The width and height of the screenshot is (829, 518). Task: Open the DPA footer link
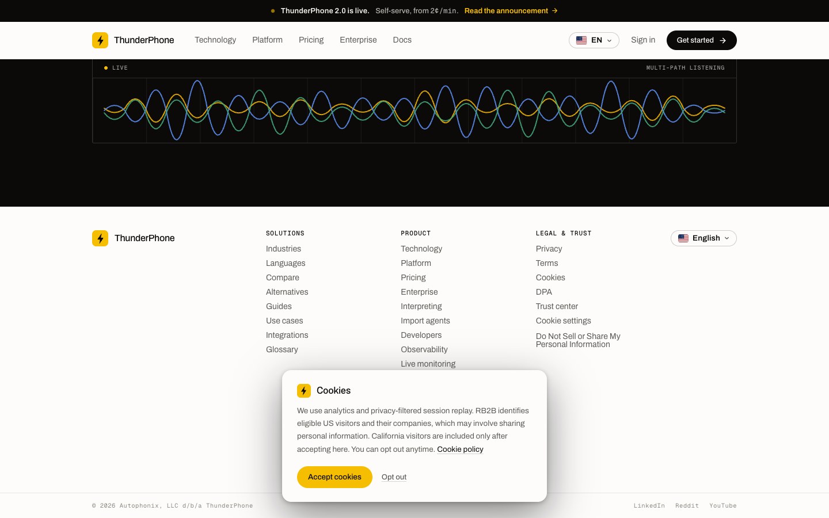point(544,292)
